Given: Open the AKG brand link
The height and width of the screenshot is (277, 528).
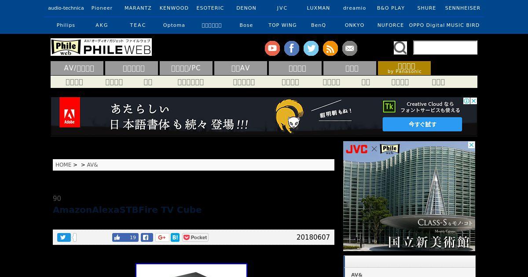Looking at the screenshot, I should (102, 25).
